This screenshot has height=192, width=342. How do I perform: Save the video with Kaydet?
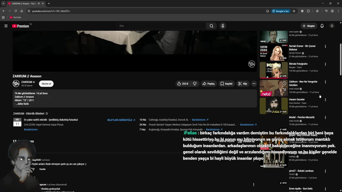[x=226, y=84]
